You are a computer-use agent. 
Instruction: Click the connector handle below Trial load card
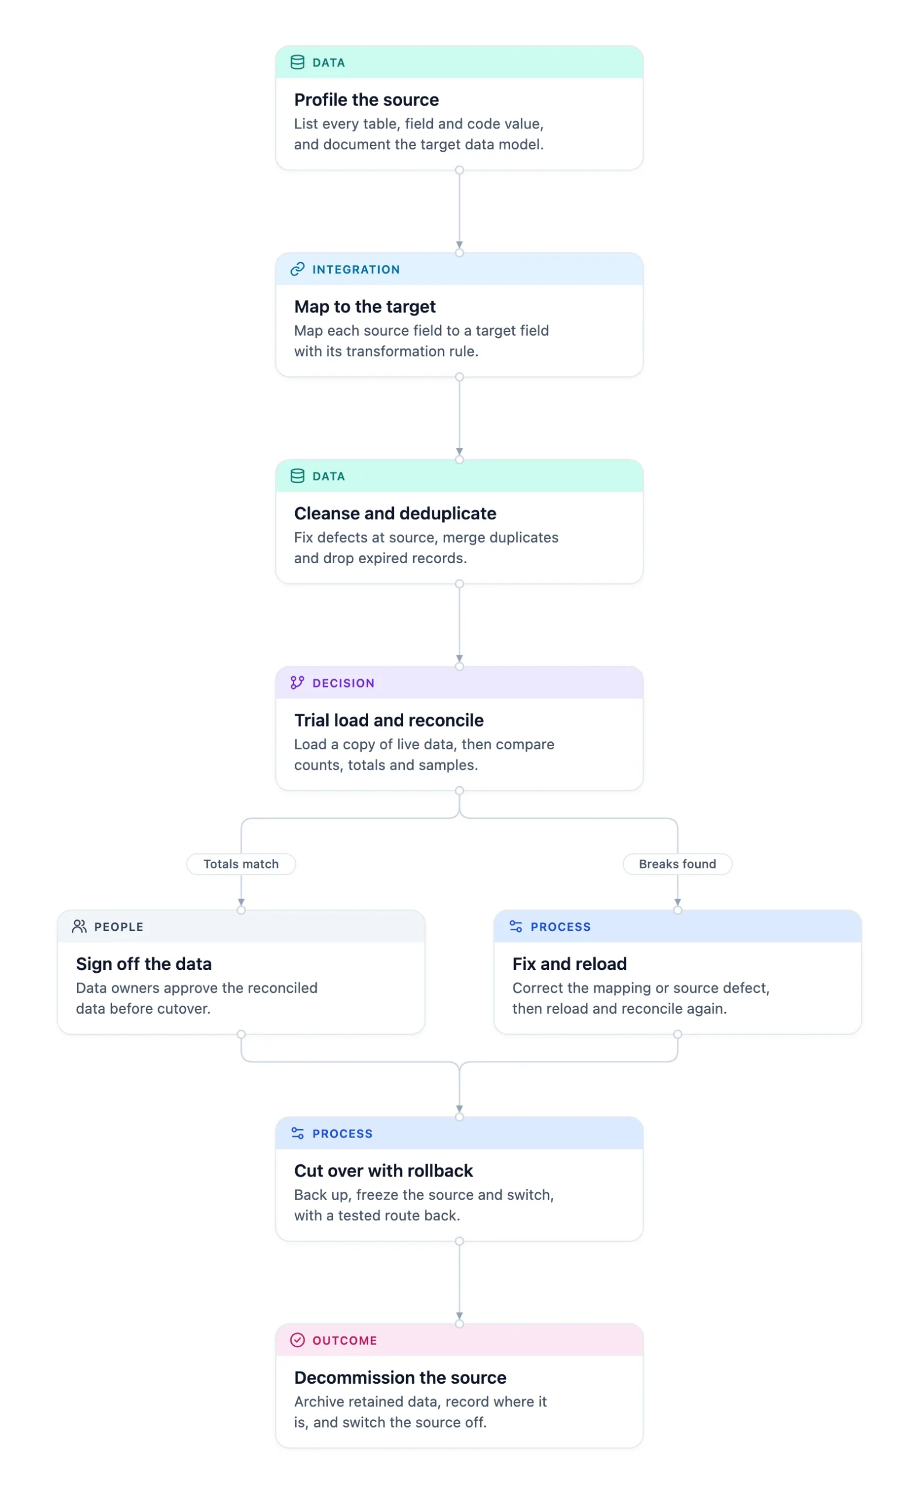pos(460,791)
